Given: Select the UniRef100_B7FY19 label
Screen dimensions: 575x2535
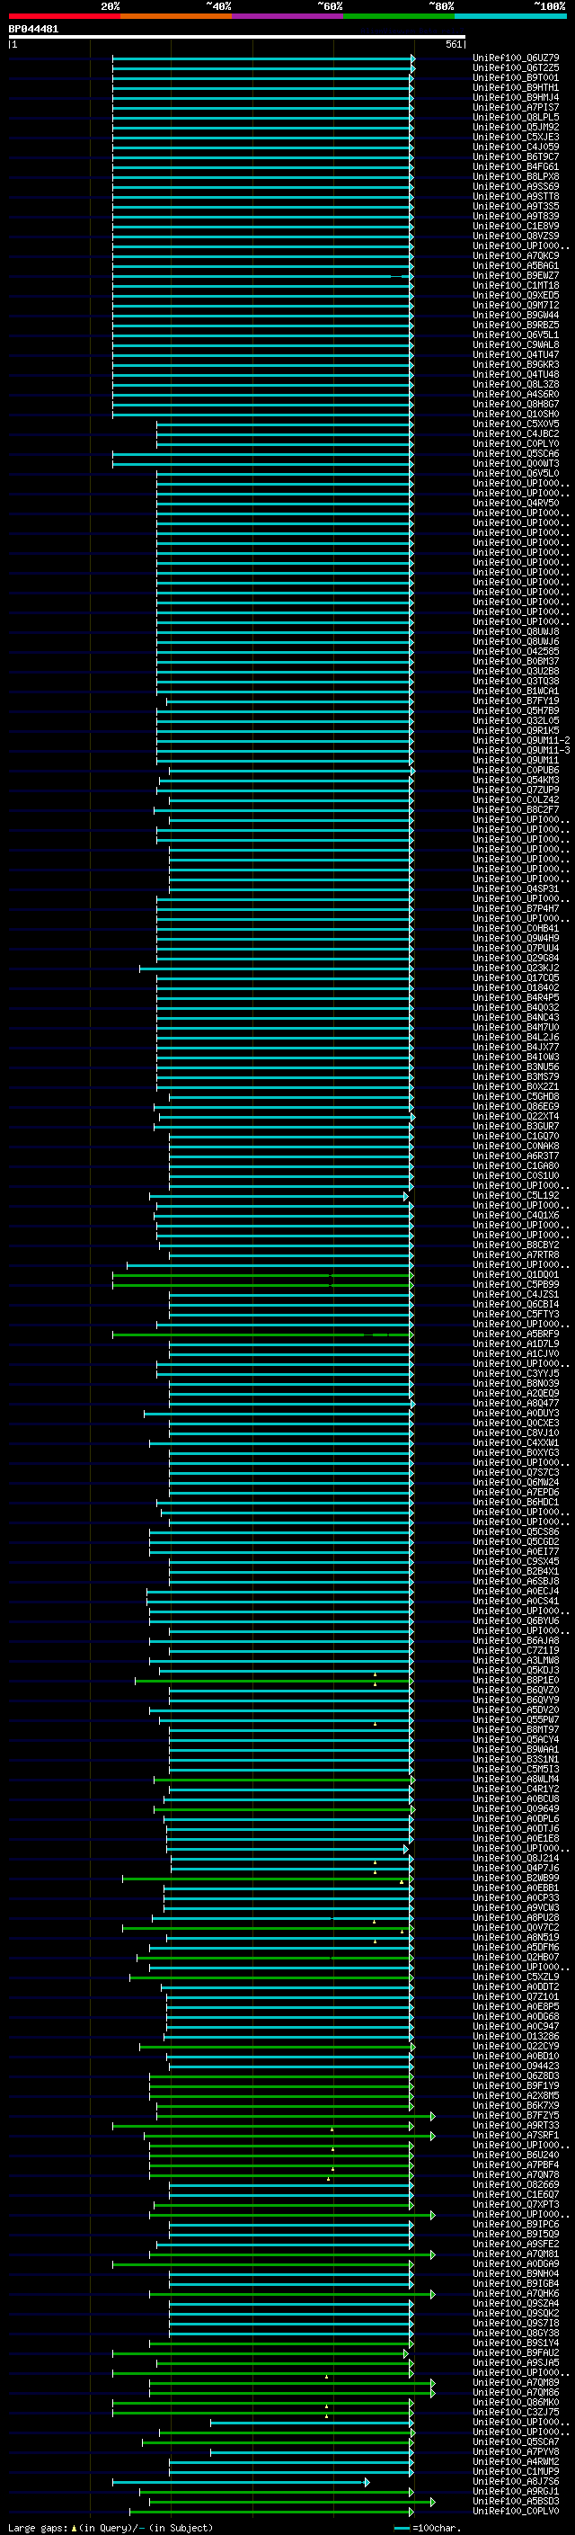Looking at the screenshot, I should tap(516, 701).
